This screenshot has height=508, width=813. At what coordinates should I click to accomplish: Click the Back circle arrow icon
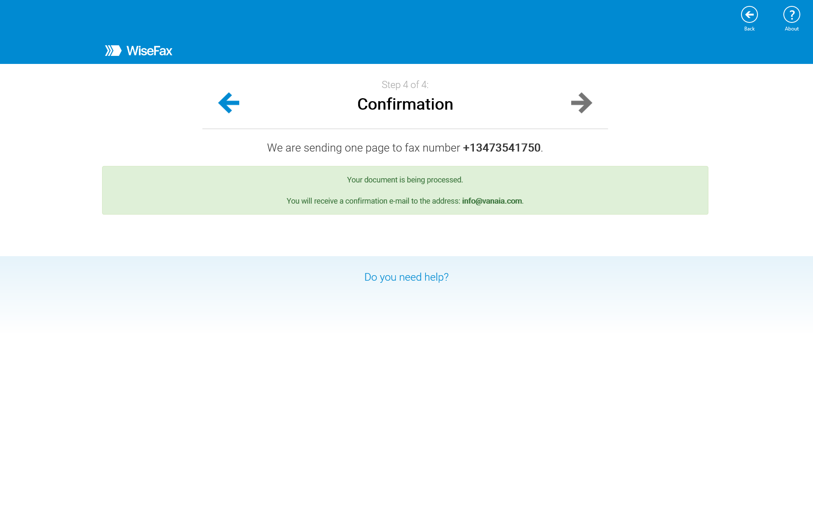point(749,15)
